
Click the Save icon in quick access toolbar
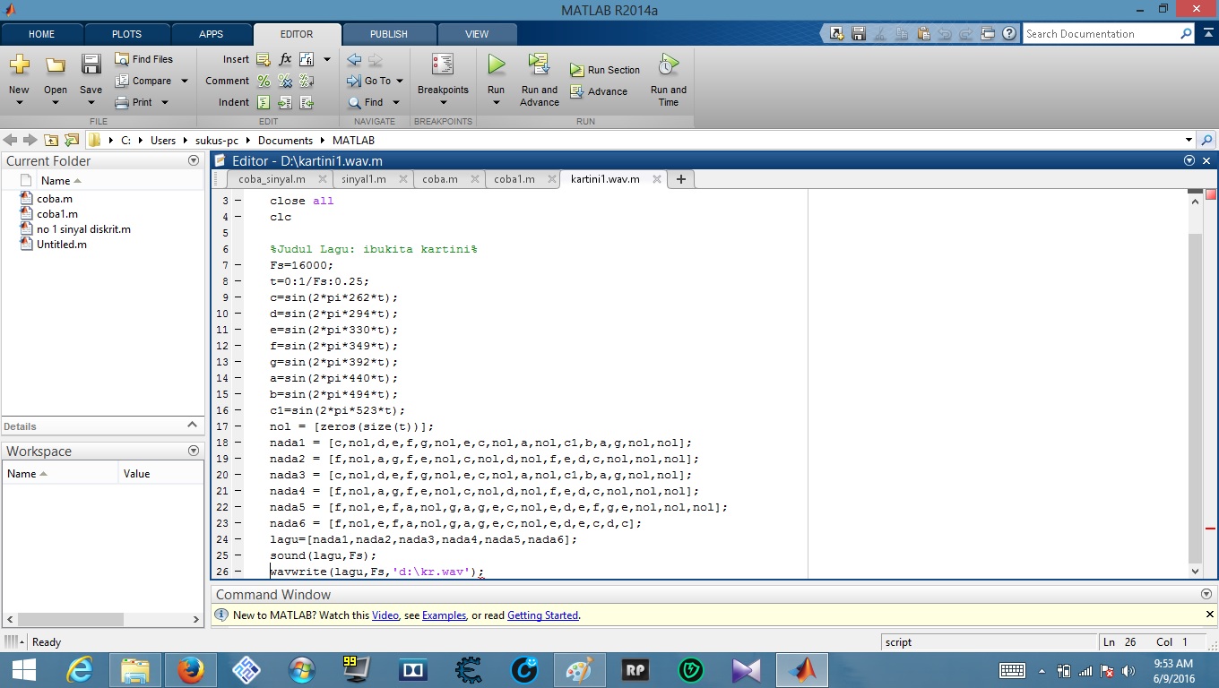[x=858, y=32]
